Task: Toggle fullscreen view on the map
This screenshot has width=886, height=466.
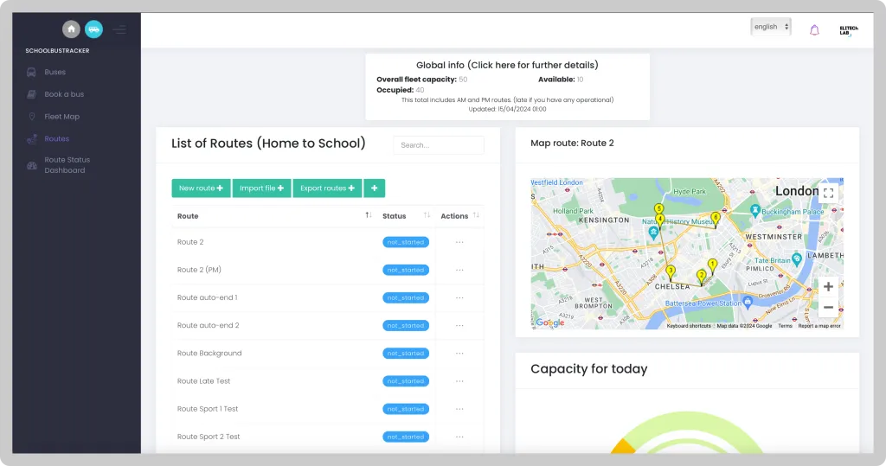Action: point(828,193)
